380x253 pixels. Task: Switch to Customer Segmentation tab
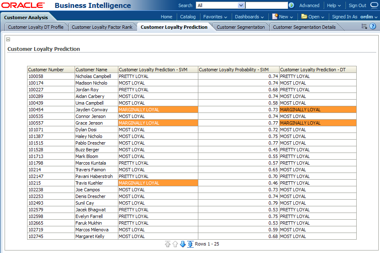click(240, 27)
